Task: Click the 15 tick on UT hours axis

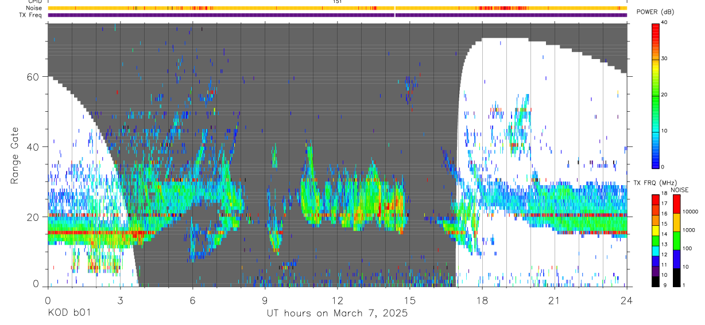Action: 410,300
